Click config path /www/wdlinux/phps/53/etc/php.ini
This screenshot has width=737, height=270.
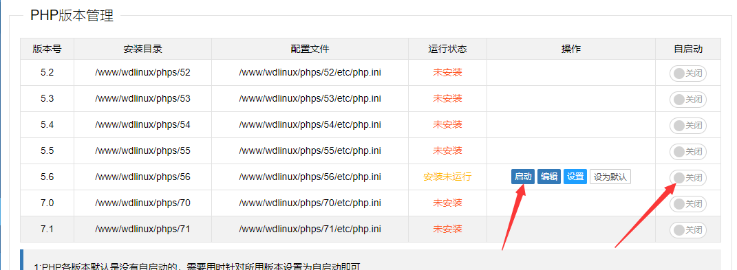310,99
